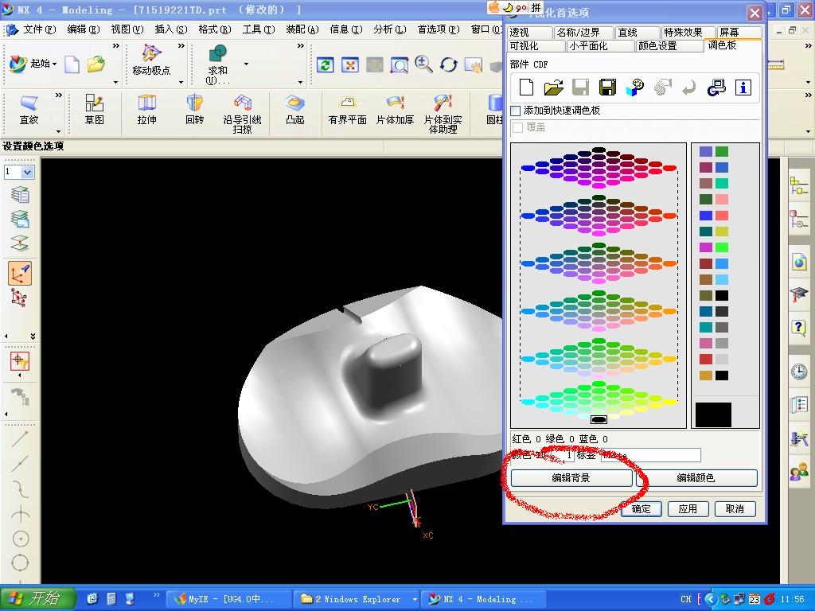
Task: Switch to the 可视化 tab
Action: point(536,45)
